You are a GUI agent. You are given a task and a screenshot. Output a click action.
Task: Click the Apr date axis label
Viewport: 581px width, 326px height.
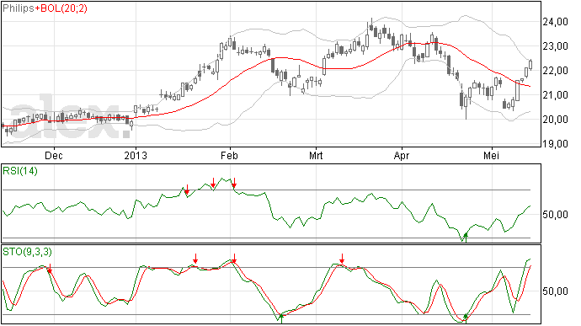tap(402, 155)
